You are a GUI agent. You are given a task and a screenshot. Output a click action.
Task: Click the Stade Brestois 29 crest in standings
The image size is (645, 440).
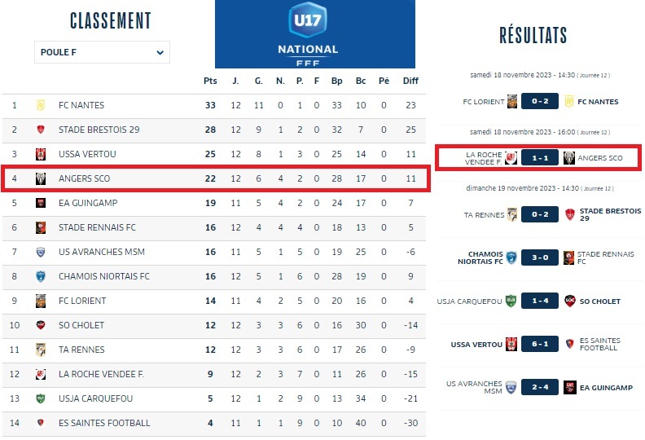[x=40, y=130]
